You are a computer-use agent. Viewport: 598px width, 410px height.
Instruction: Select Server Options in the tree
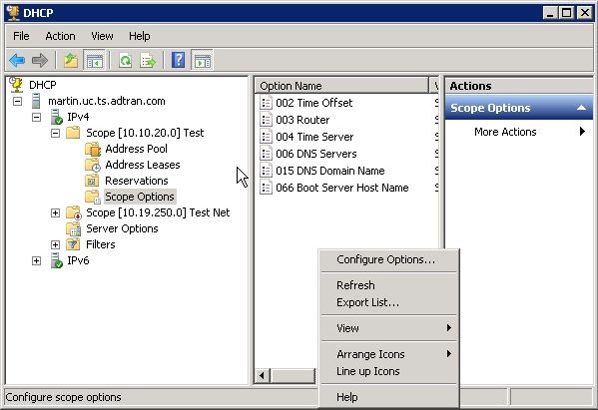pyautogui.click(x=122, y=229)
